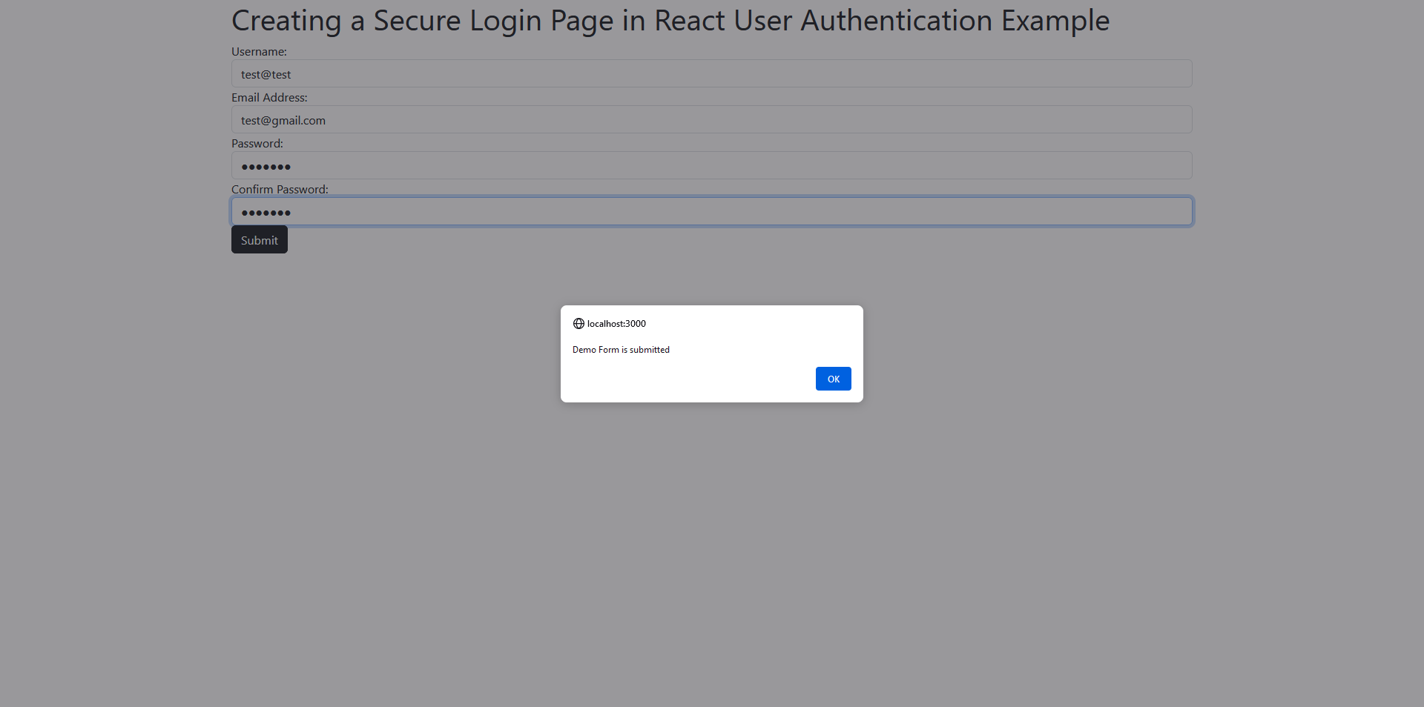Focus the Password input field
Screen dimensions: 1424x707
point(712,166)
